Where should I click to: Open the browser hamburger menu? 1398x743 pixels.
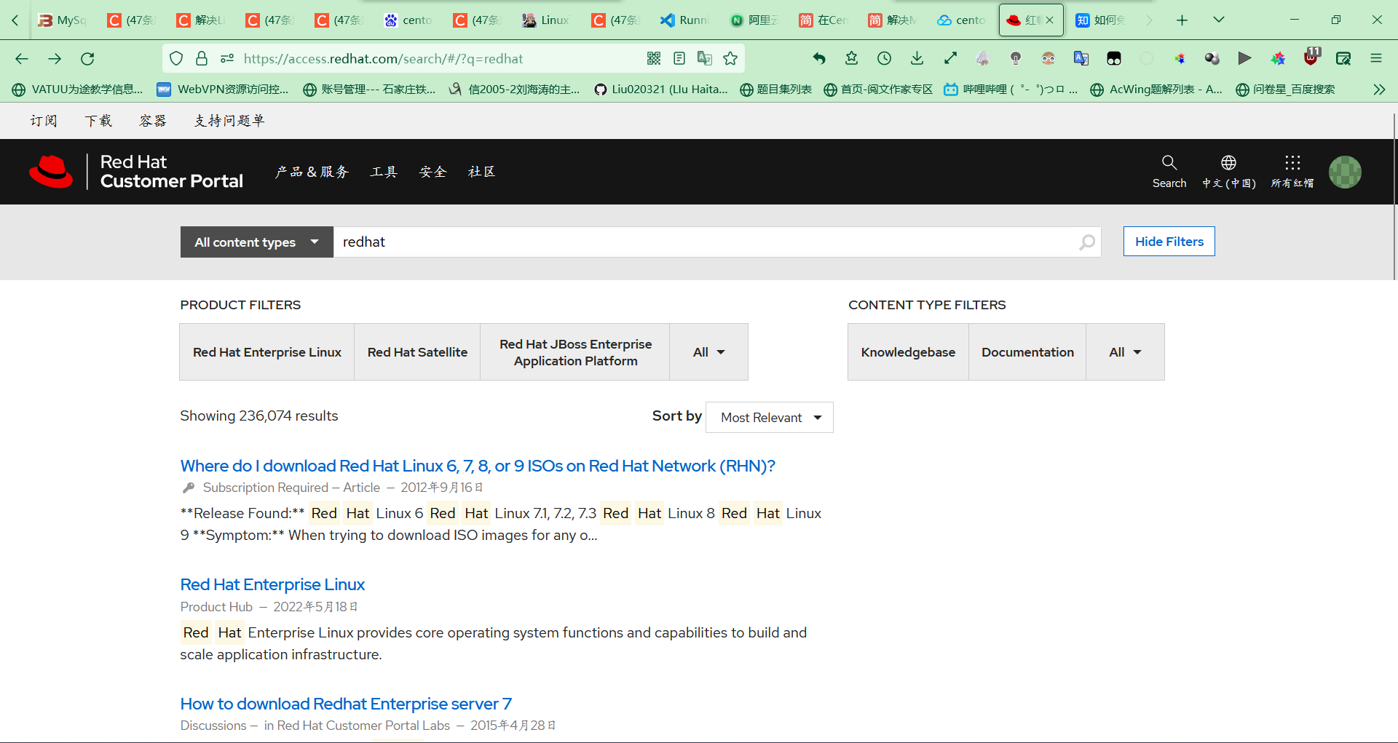pos(1376,59)
